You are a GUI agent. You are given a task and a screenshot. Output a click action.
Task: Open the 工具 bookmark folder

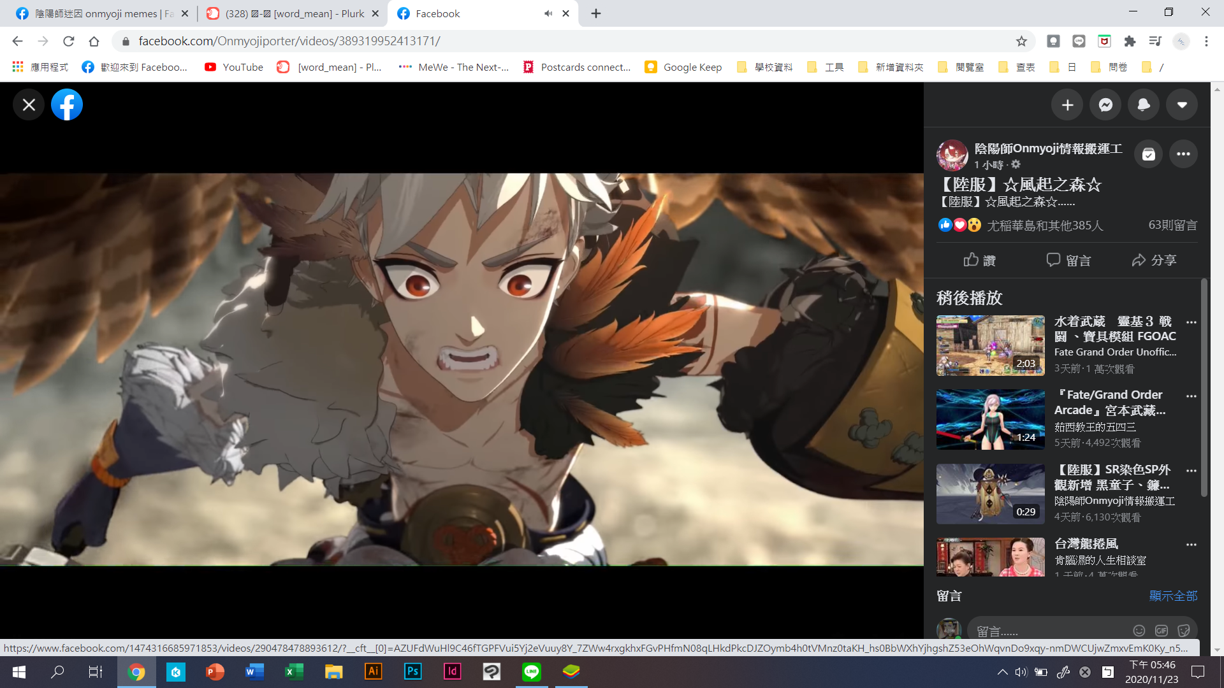825,67
